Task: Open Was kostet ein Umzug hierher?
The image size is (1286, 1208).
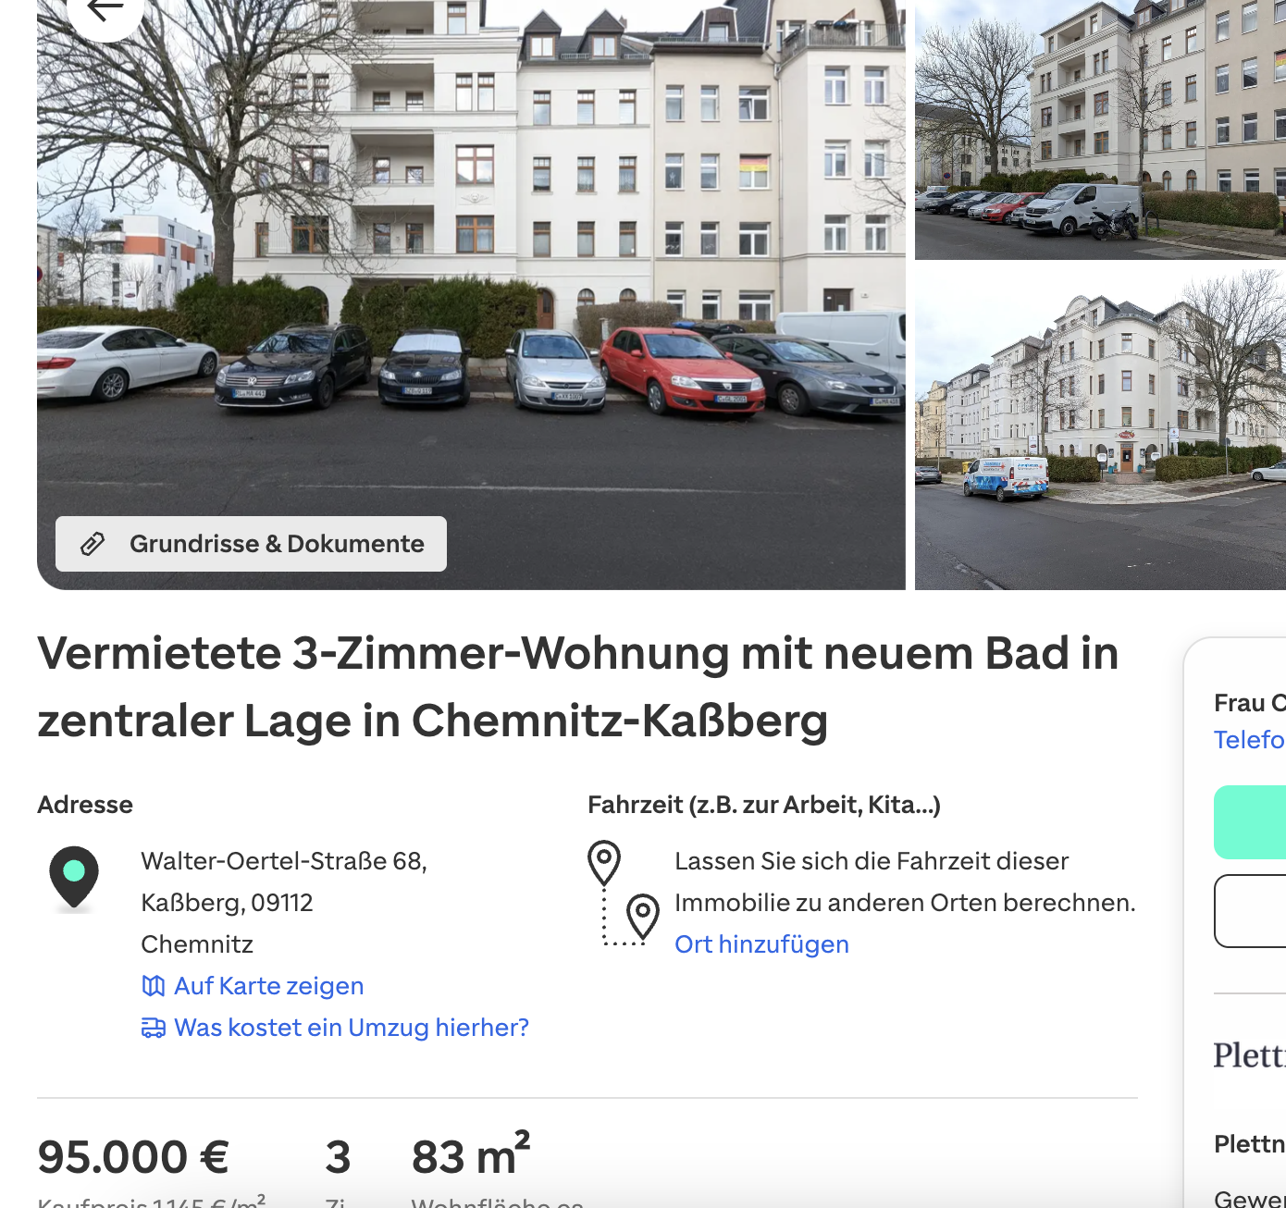Action: coord(352,1028)
